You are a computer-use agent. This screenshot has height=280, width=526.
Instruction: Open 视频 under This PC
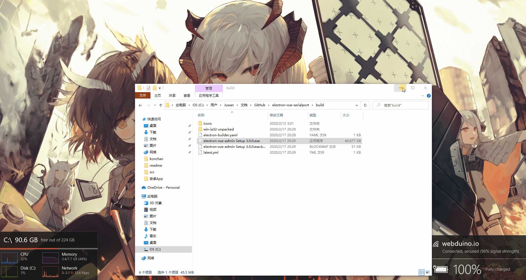(153, 209)
